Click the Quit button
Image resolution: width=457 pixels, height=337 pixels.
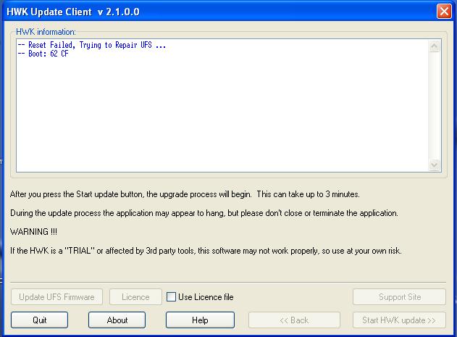pos(39,320)
